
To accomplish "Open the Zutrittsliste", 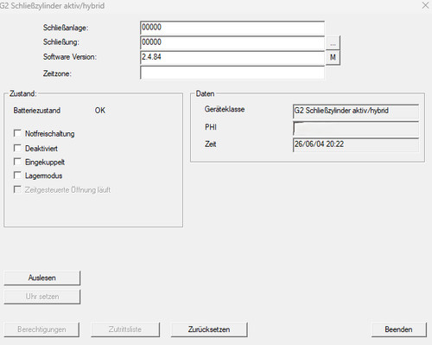I will coord(125,329).
